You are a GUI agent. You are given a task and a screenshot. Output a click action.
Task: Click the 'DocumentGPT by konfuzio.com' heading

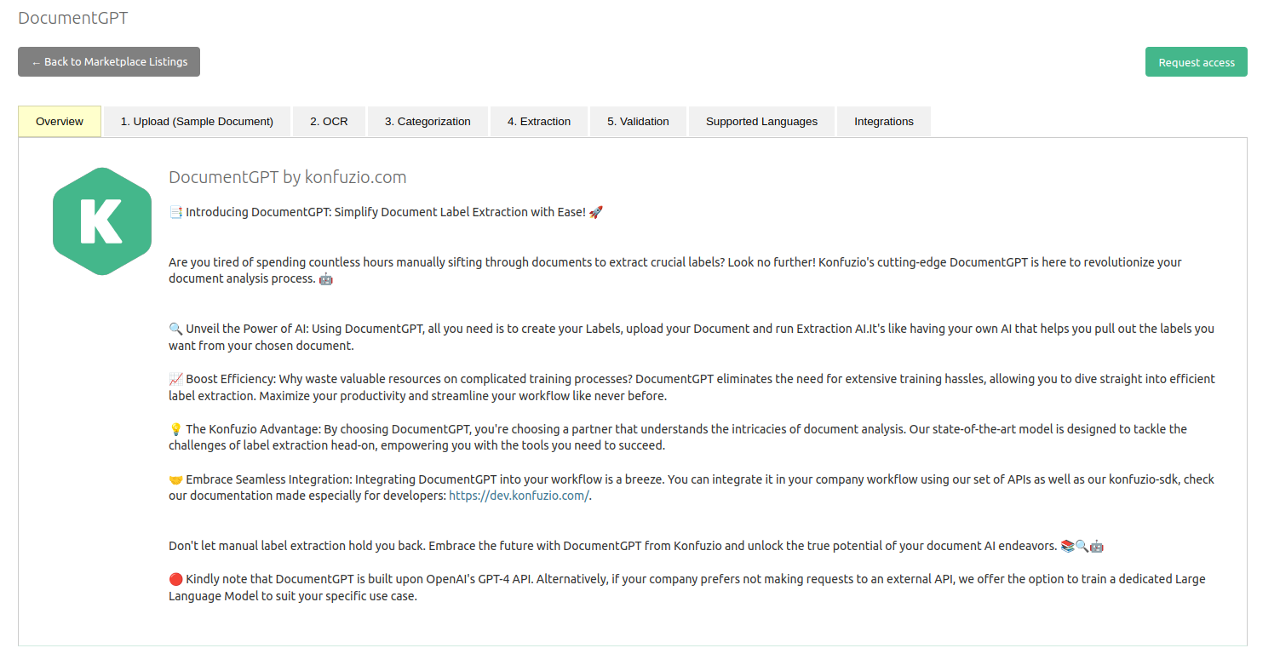pyautogui.click(x=288, y=177)
